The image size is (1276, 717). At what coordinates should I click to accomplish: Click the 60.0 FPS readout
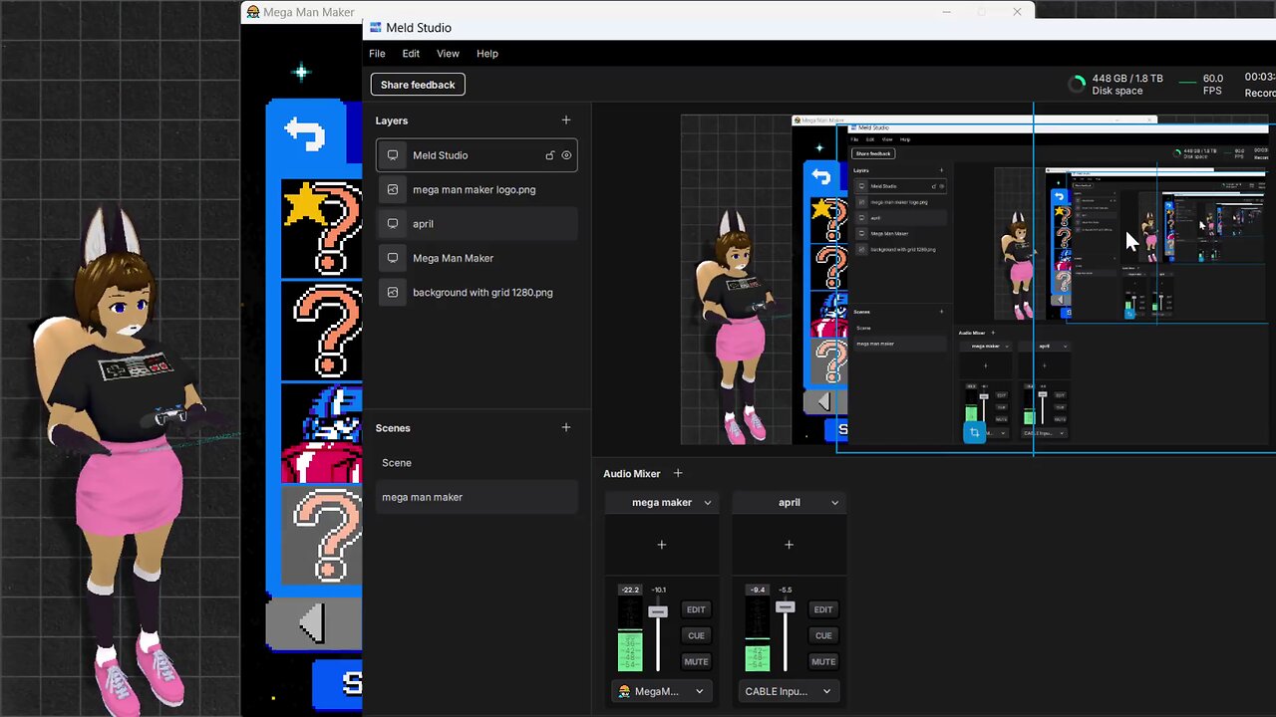1212,85
